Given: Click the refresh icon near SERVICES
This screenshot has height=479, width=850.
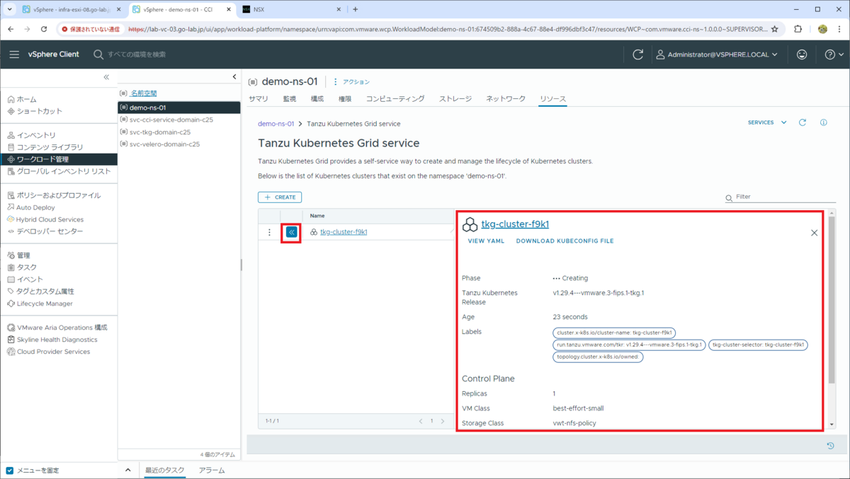Looking at the screenshot, I should pos(803,122).
